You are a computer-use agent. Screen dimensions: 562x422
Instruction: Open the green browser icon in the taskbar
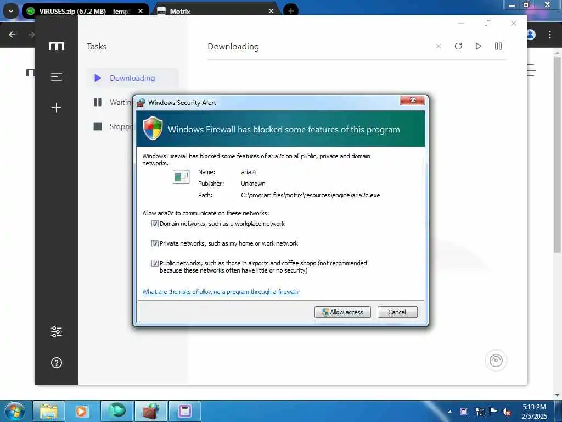[117, 411]
